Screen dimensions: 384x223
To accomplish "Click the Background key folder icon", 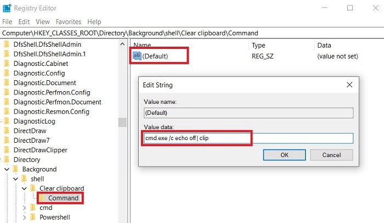I will click(x=16, y=169).
